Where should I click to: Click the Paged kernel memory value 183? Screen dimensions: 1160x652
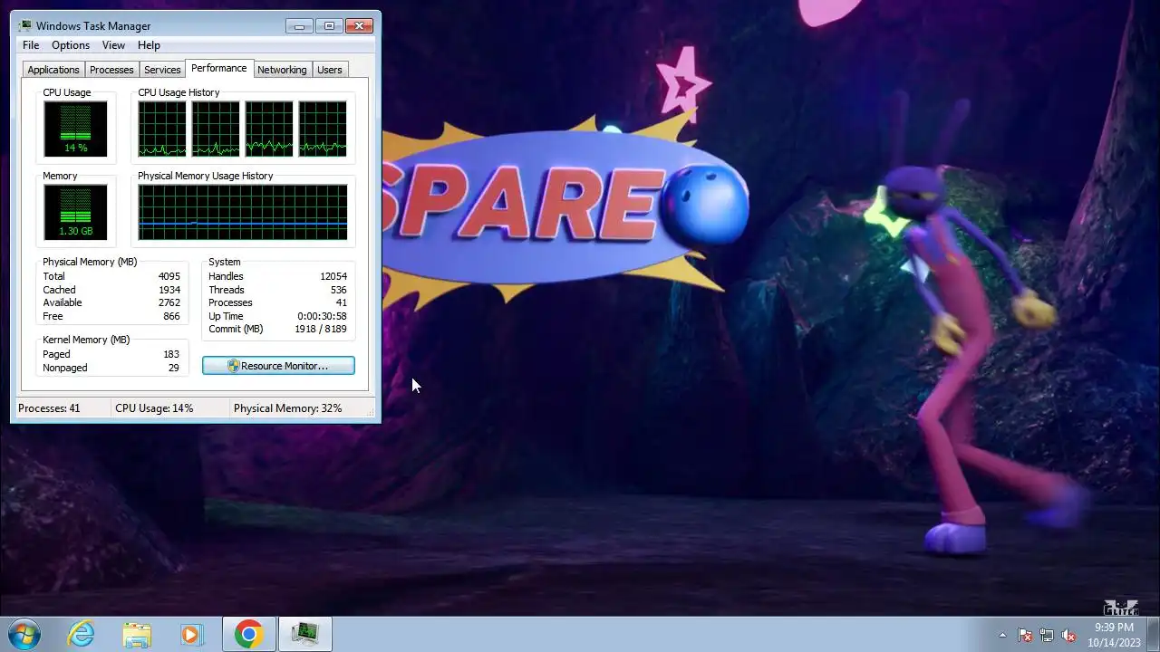click(171, 354)
